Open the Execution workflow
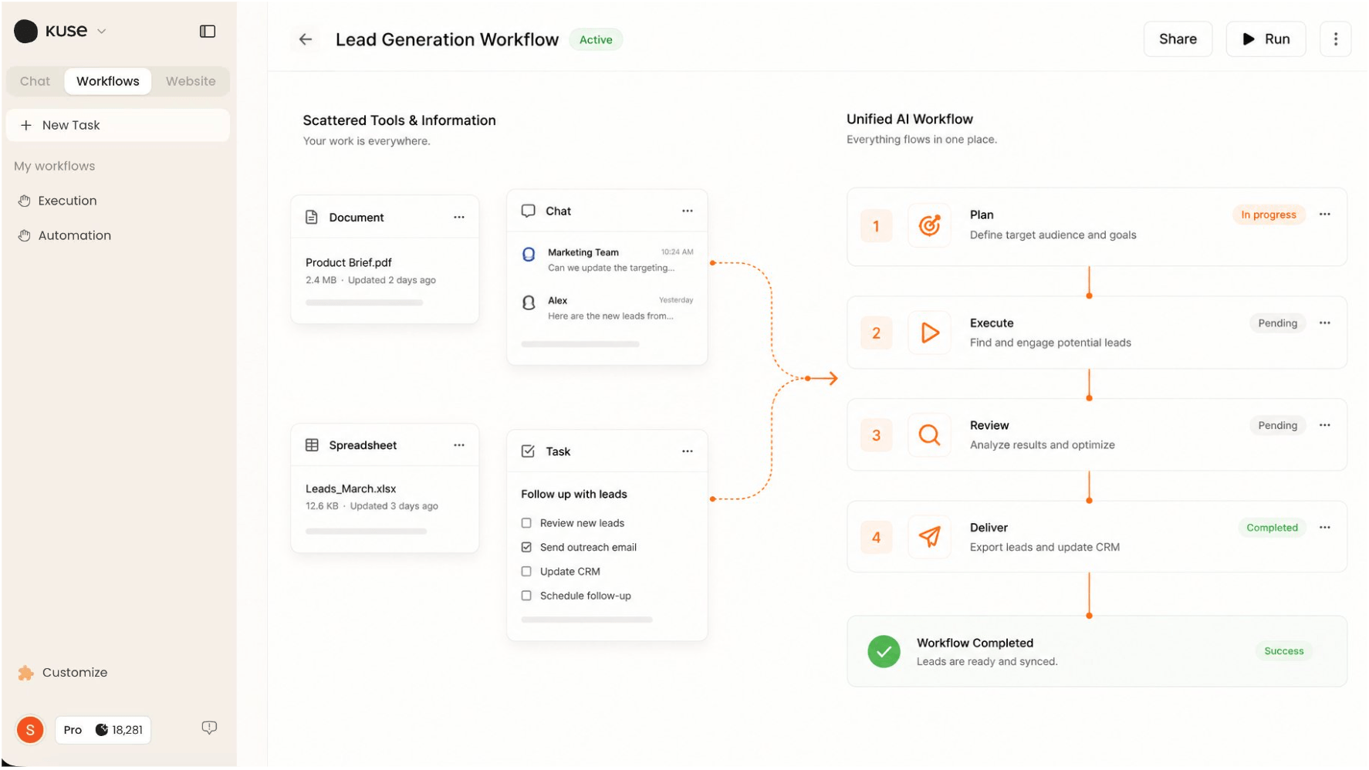The width and height of the screenshot is (1369, 770). pyautogui.click(x=67, y=201)
